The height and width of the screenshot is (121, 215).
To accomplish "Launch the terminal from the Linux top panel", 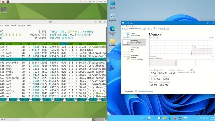I will (8, 2).
